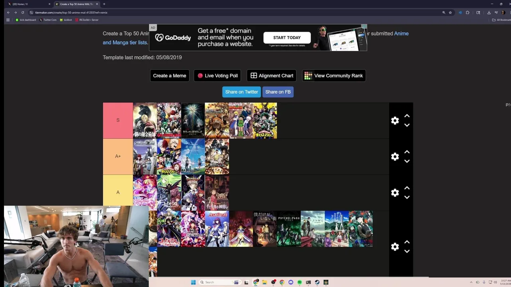Open File Explorer from the taskbar

click(x=264, y=282)
